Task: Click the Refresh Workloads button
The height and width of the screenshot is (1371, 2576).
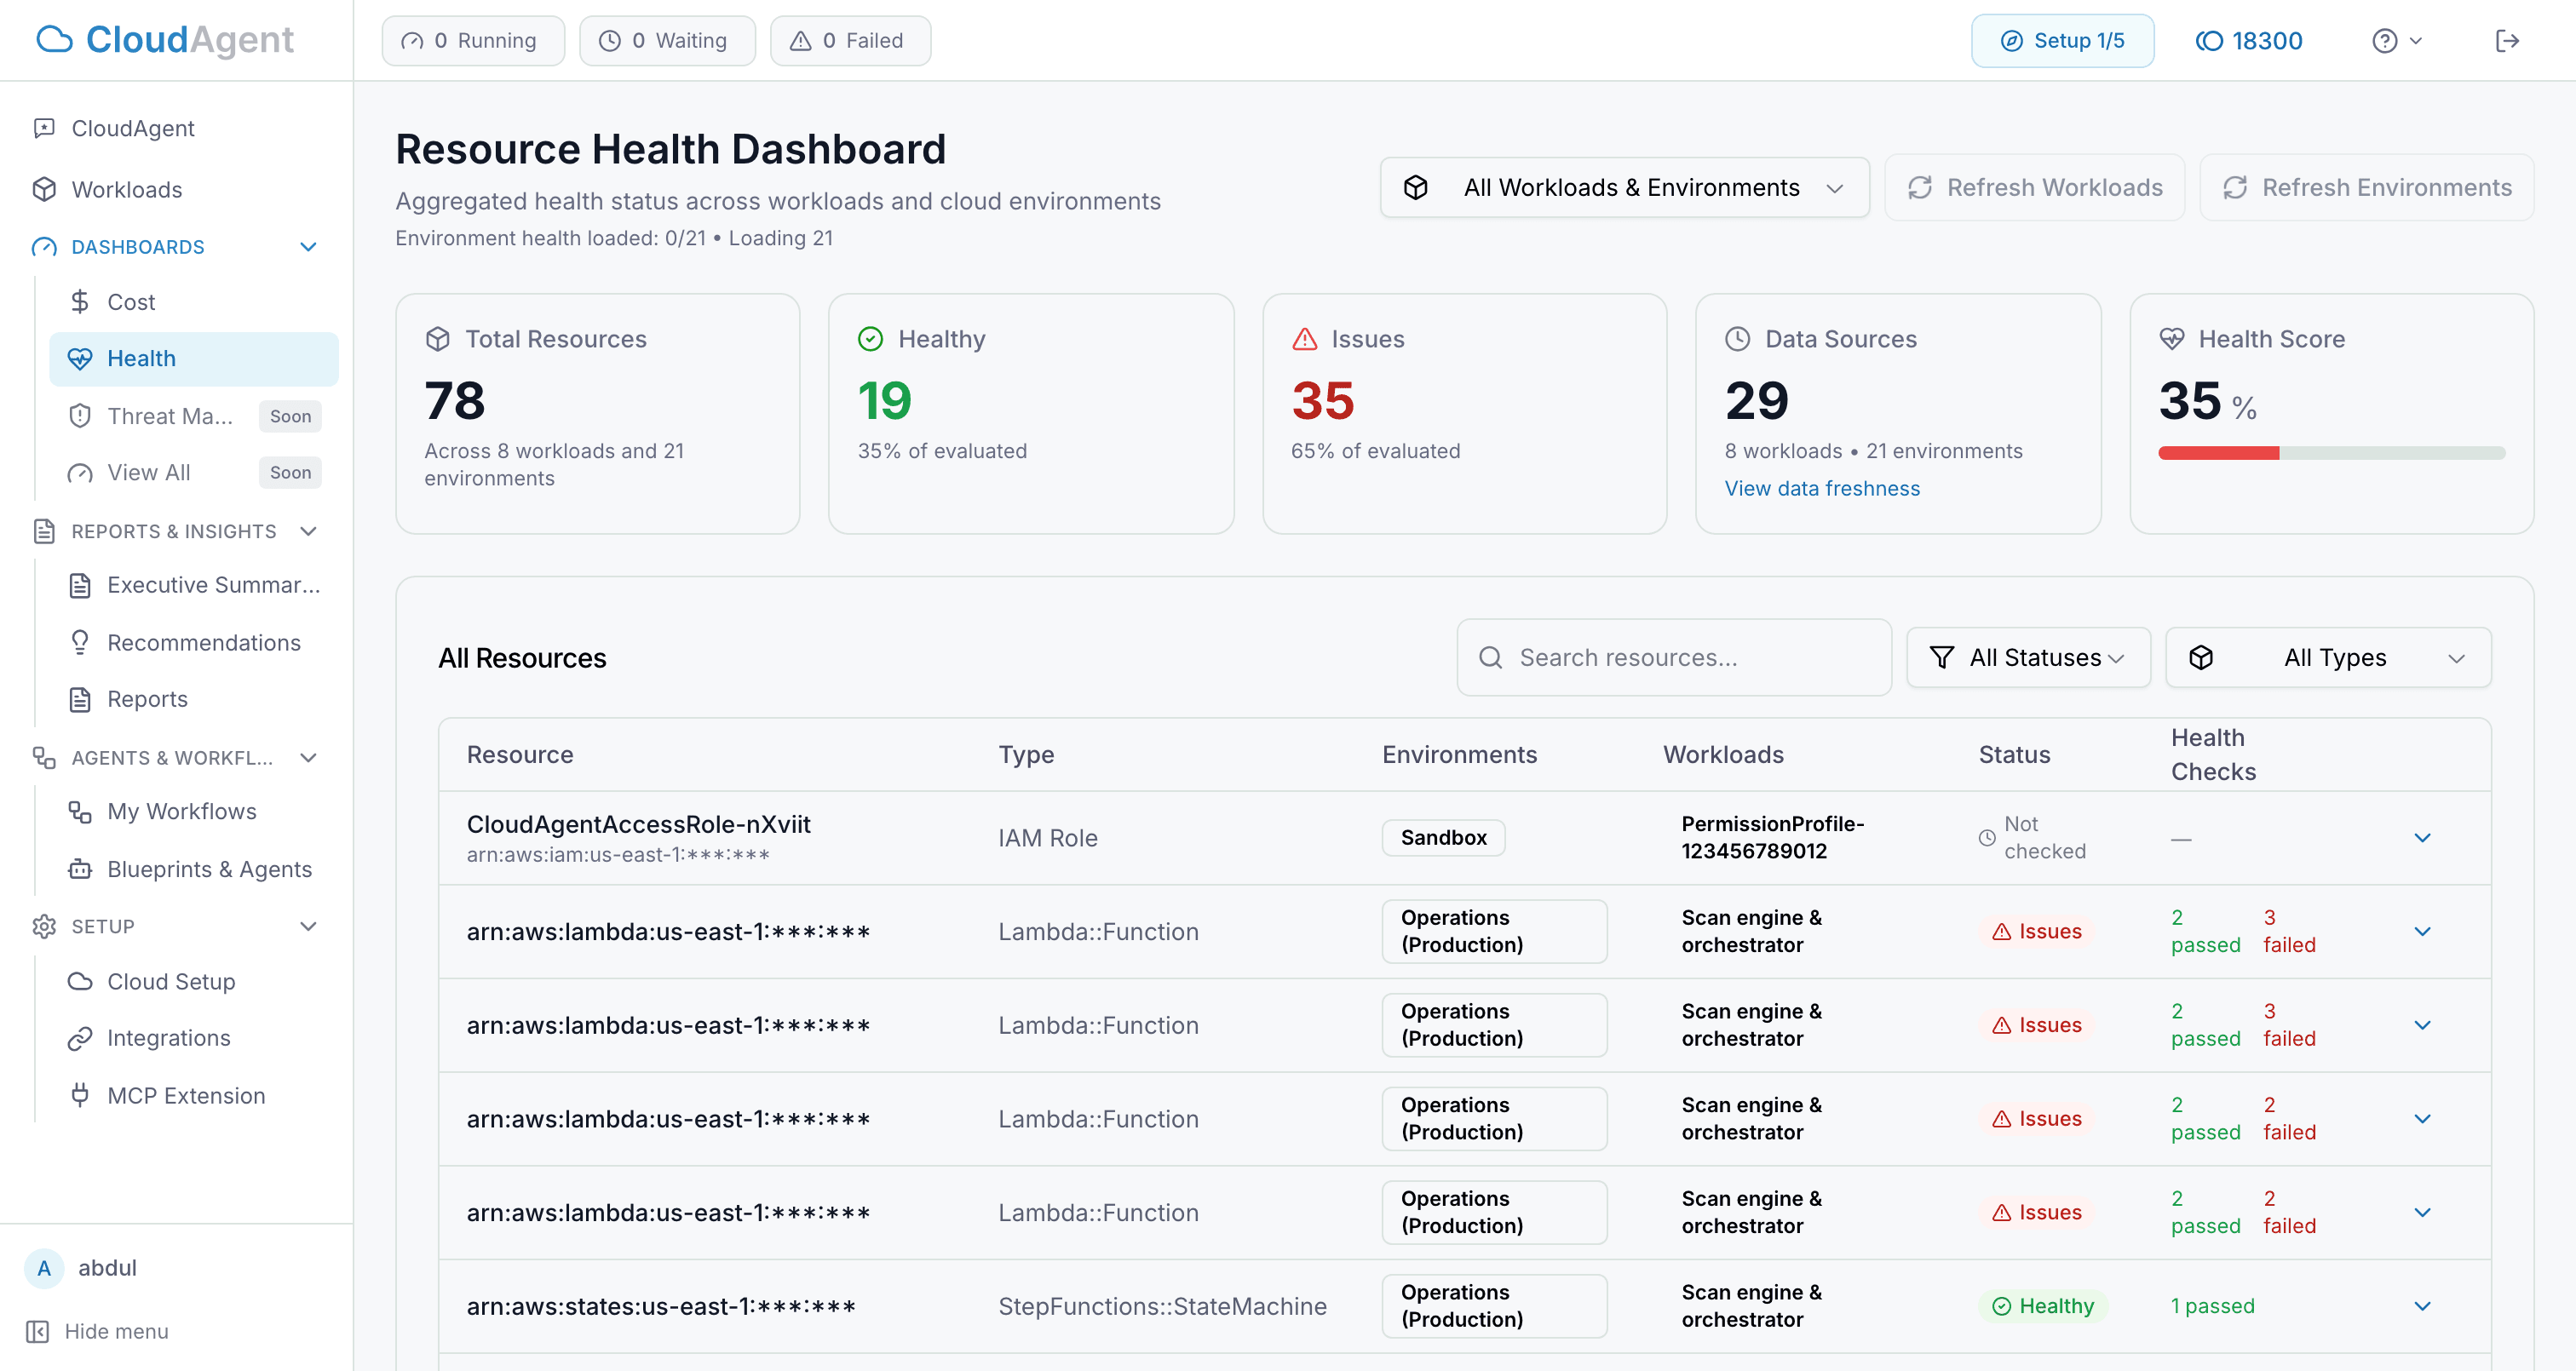Action: pyautogui.click(x=2034, y=187)
